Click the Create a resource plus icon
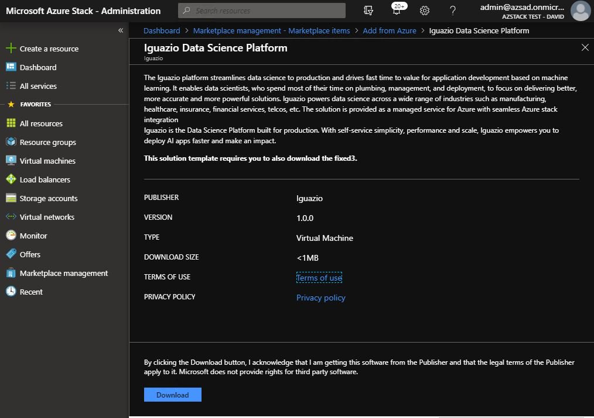Viewport: 594px width, 418px height. (x=11, y=49)
